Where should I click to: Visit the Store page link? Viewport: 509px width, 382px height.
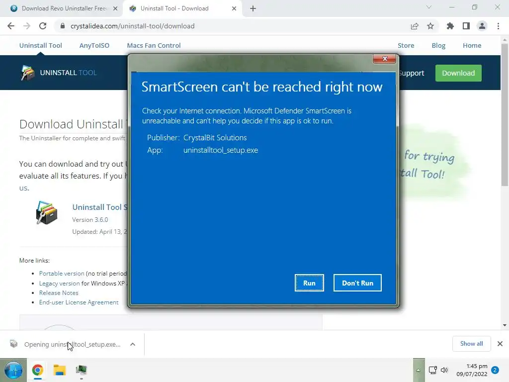tap(406, 45)
